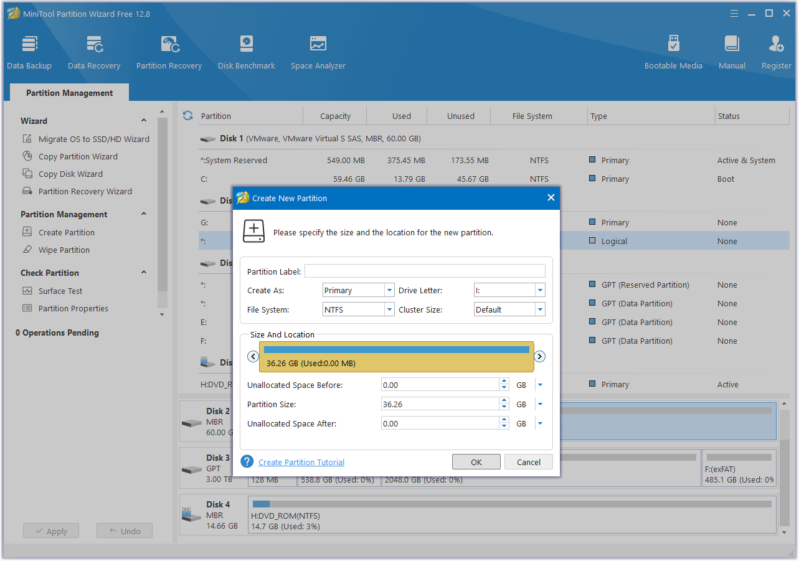
Task: Click left arrow on partition size bar
Action: [253, 357]
